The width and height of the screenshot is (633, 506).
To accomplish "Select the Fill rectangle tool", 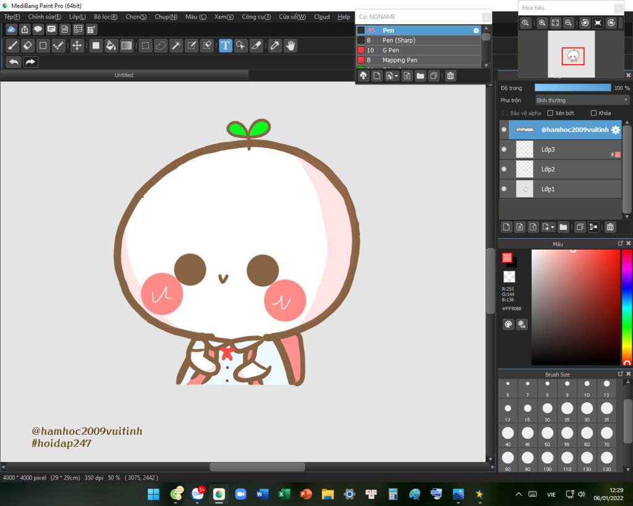I will (x=96, y=46).
